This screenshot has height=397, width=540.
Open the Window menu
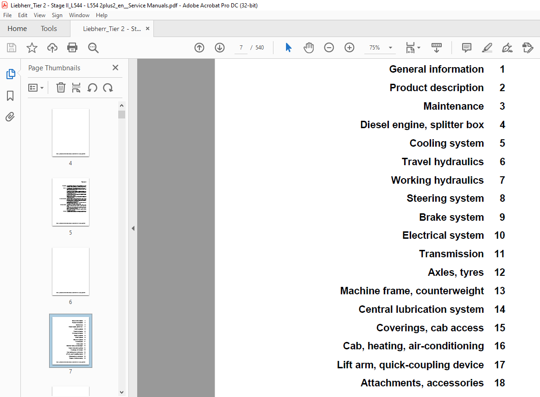pos(79,15)
